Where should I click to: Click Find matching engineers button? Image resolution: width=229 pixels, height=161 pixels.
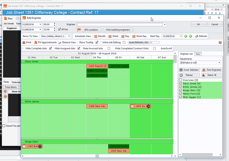point(118,30)
